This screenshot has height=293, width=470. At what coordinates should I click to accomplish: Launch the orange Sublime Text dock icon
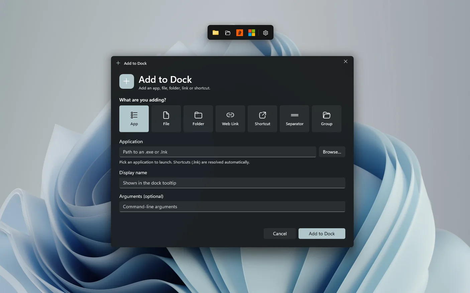click(240, 33)
